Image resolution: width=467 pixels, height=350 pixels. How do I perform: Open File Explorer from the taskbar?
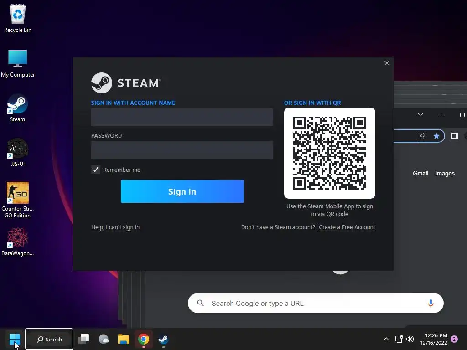124,339
